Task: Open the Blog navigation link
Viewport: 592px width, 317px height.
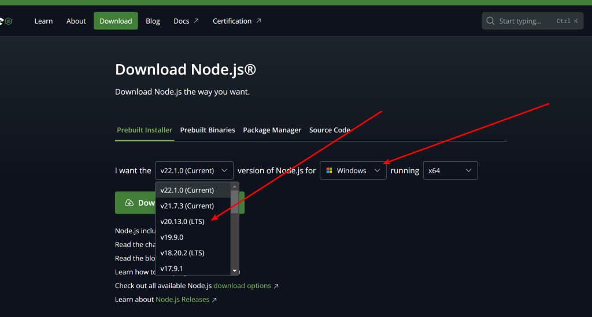Action: point(153,21)
